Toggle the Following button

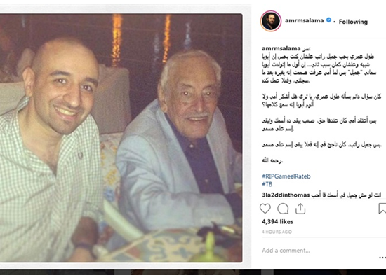click(x=353, y=22)
